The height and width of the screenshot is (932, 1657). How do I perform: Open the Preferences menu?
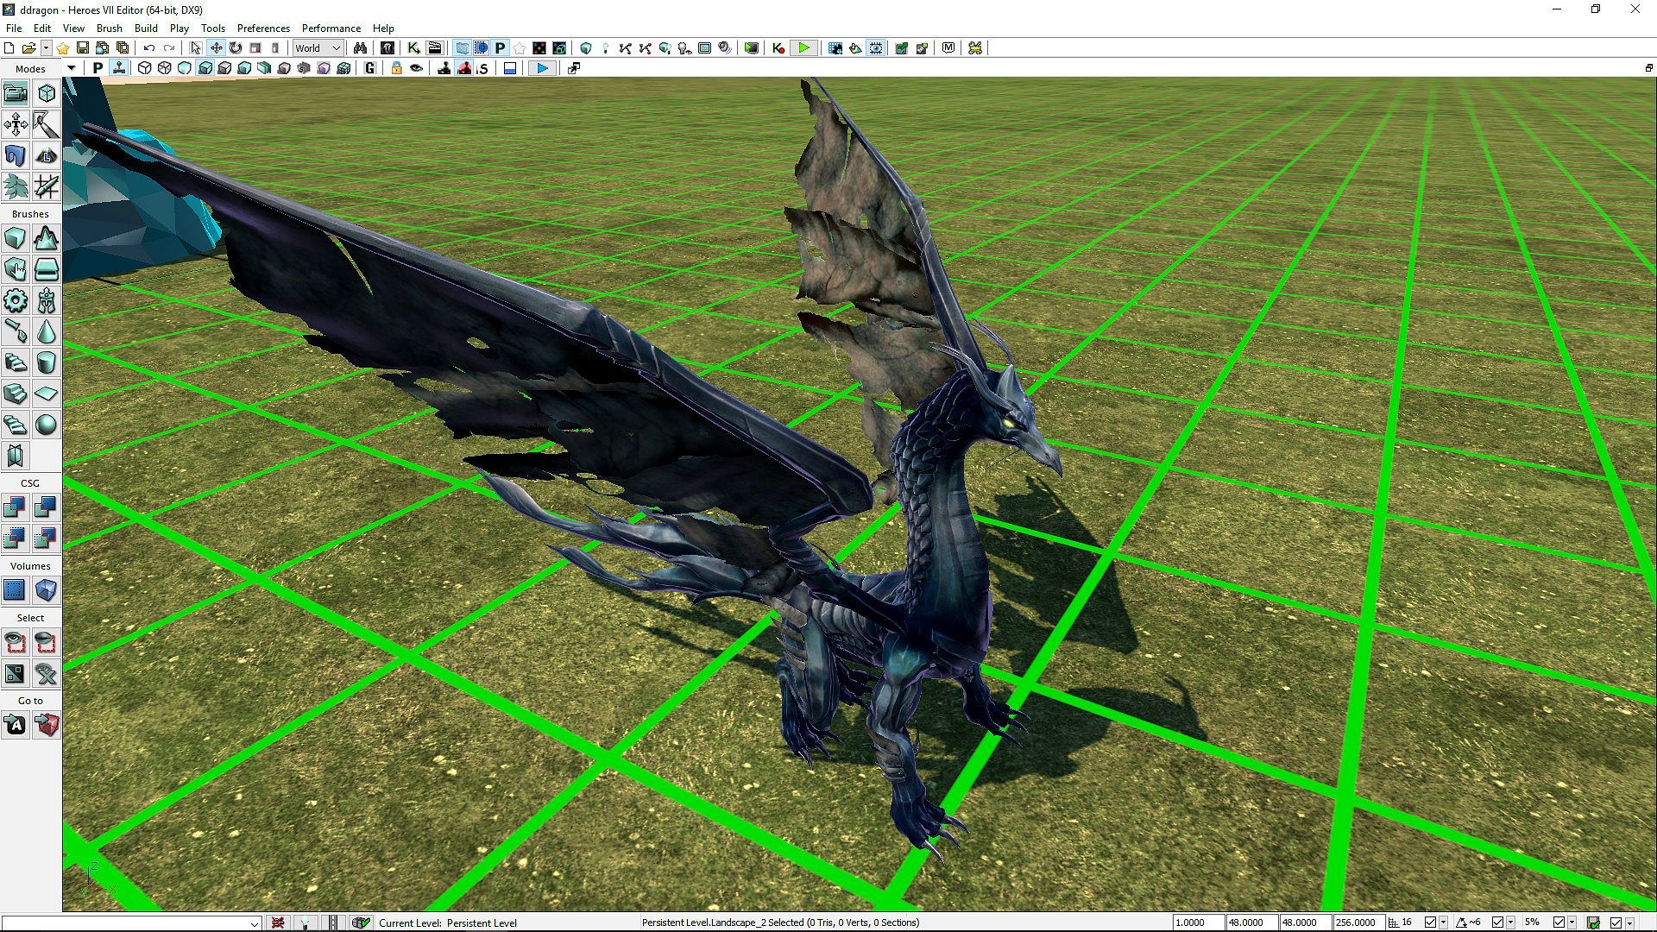click(x=263, y=28)
